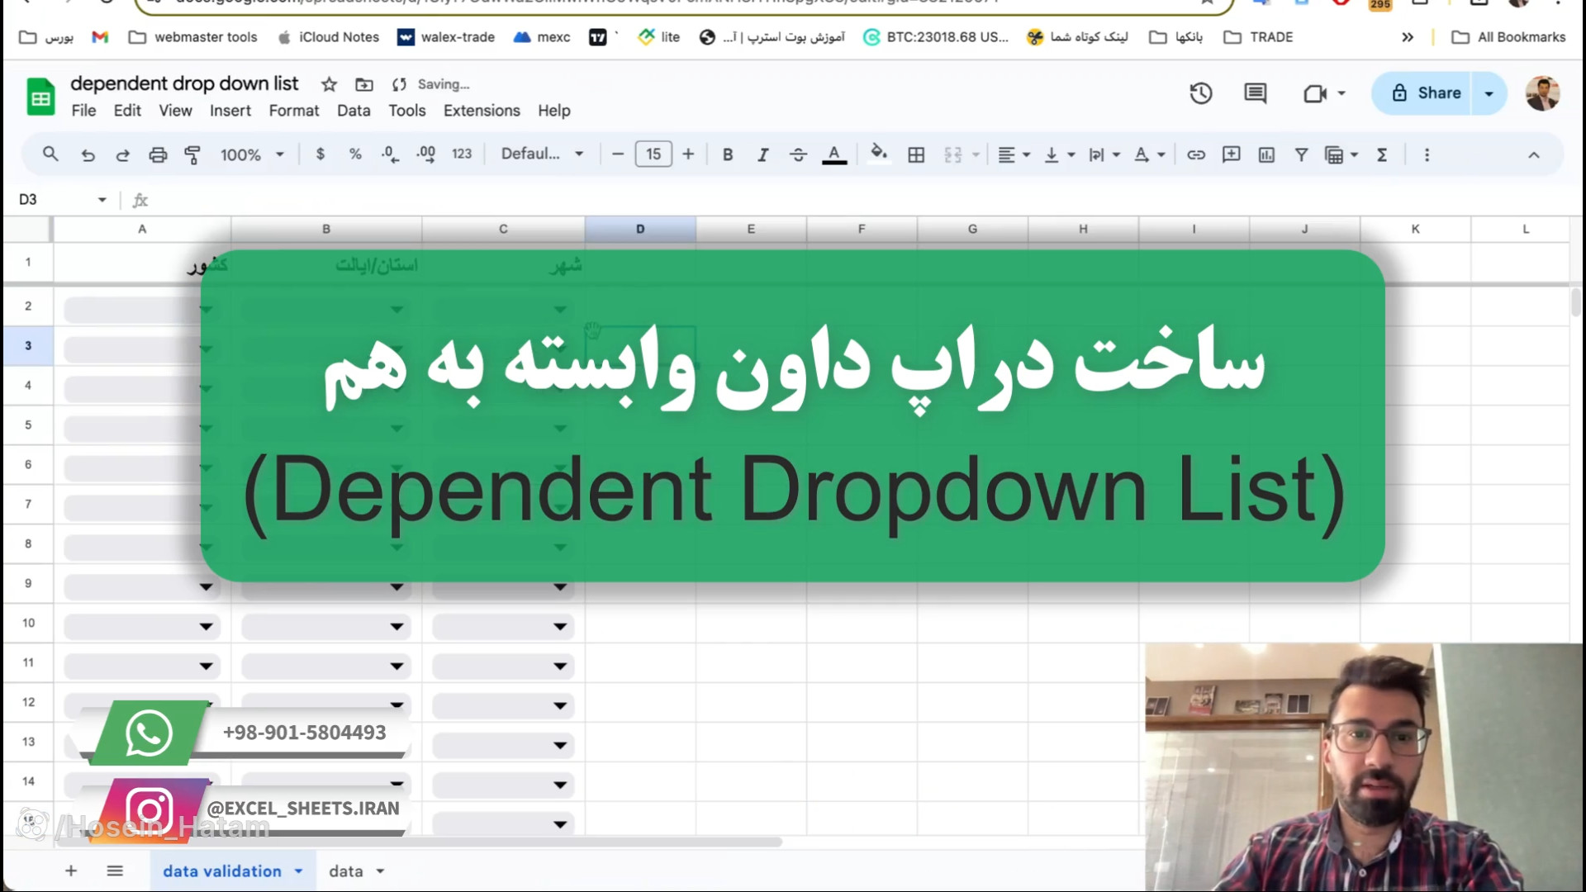The height and width of the screenshot is (892, 1586).
Task: Open the toolbar more options menu
Action: click(x=1427, y=154)
